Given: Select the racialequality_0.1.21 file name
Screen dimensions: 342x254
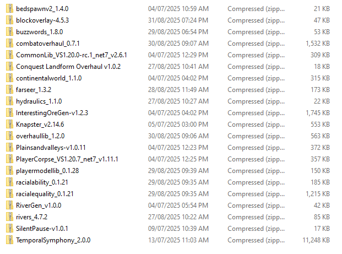Looking at the screenshot, I should pyautogui.click(x=45, y=194).
